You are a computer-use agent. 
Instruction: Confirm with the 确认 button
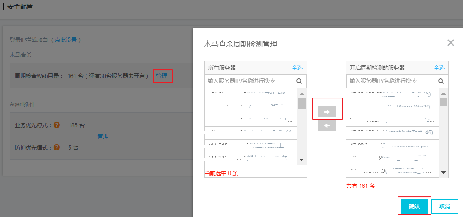click(x=415, y=207)
